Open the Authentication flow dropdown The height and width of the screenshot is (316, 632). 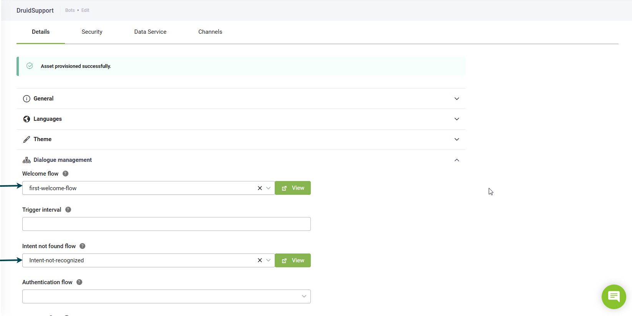click(x=304, y=296)
